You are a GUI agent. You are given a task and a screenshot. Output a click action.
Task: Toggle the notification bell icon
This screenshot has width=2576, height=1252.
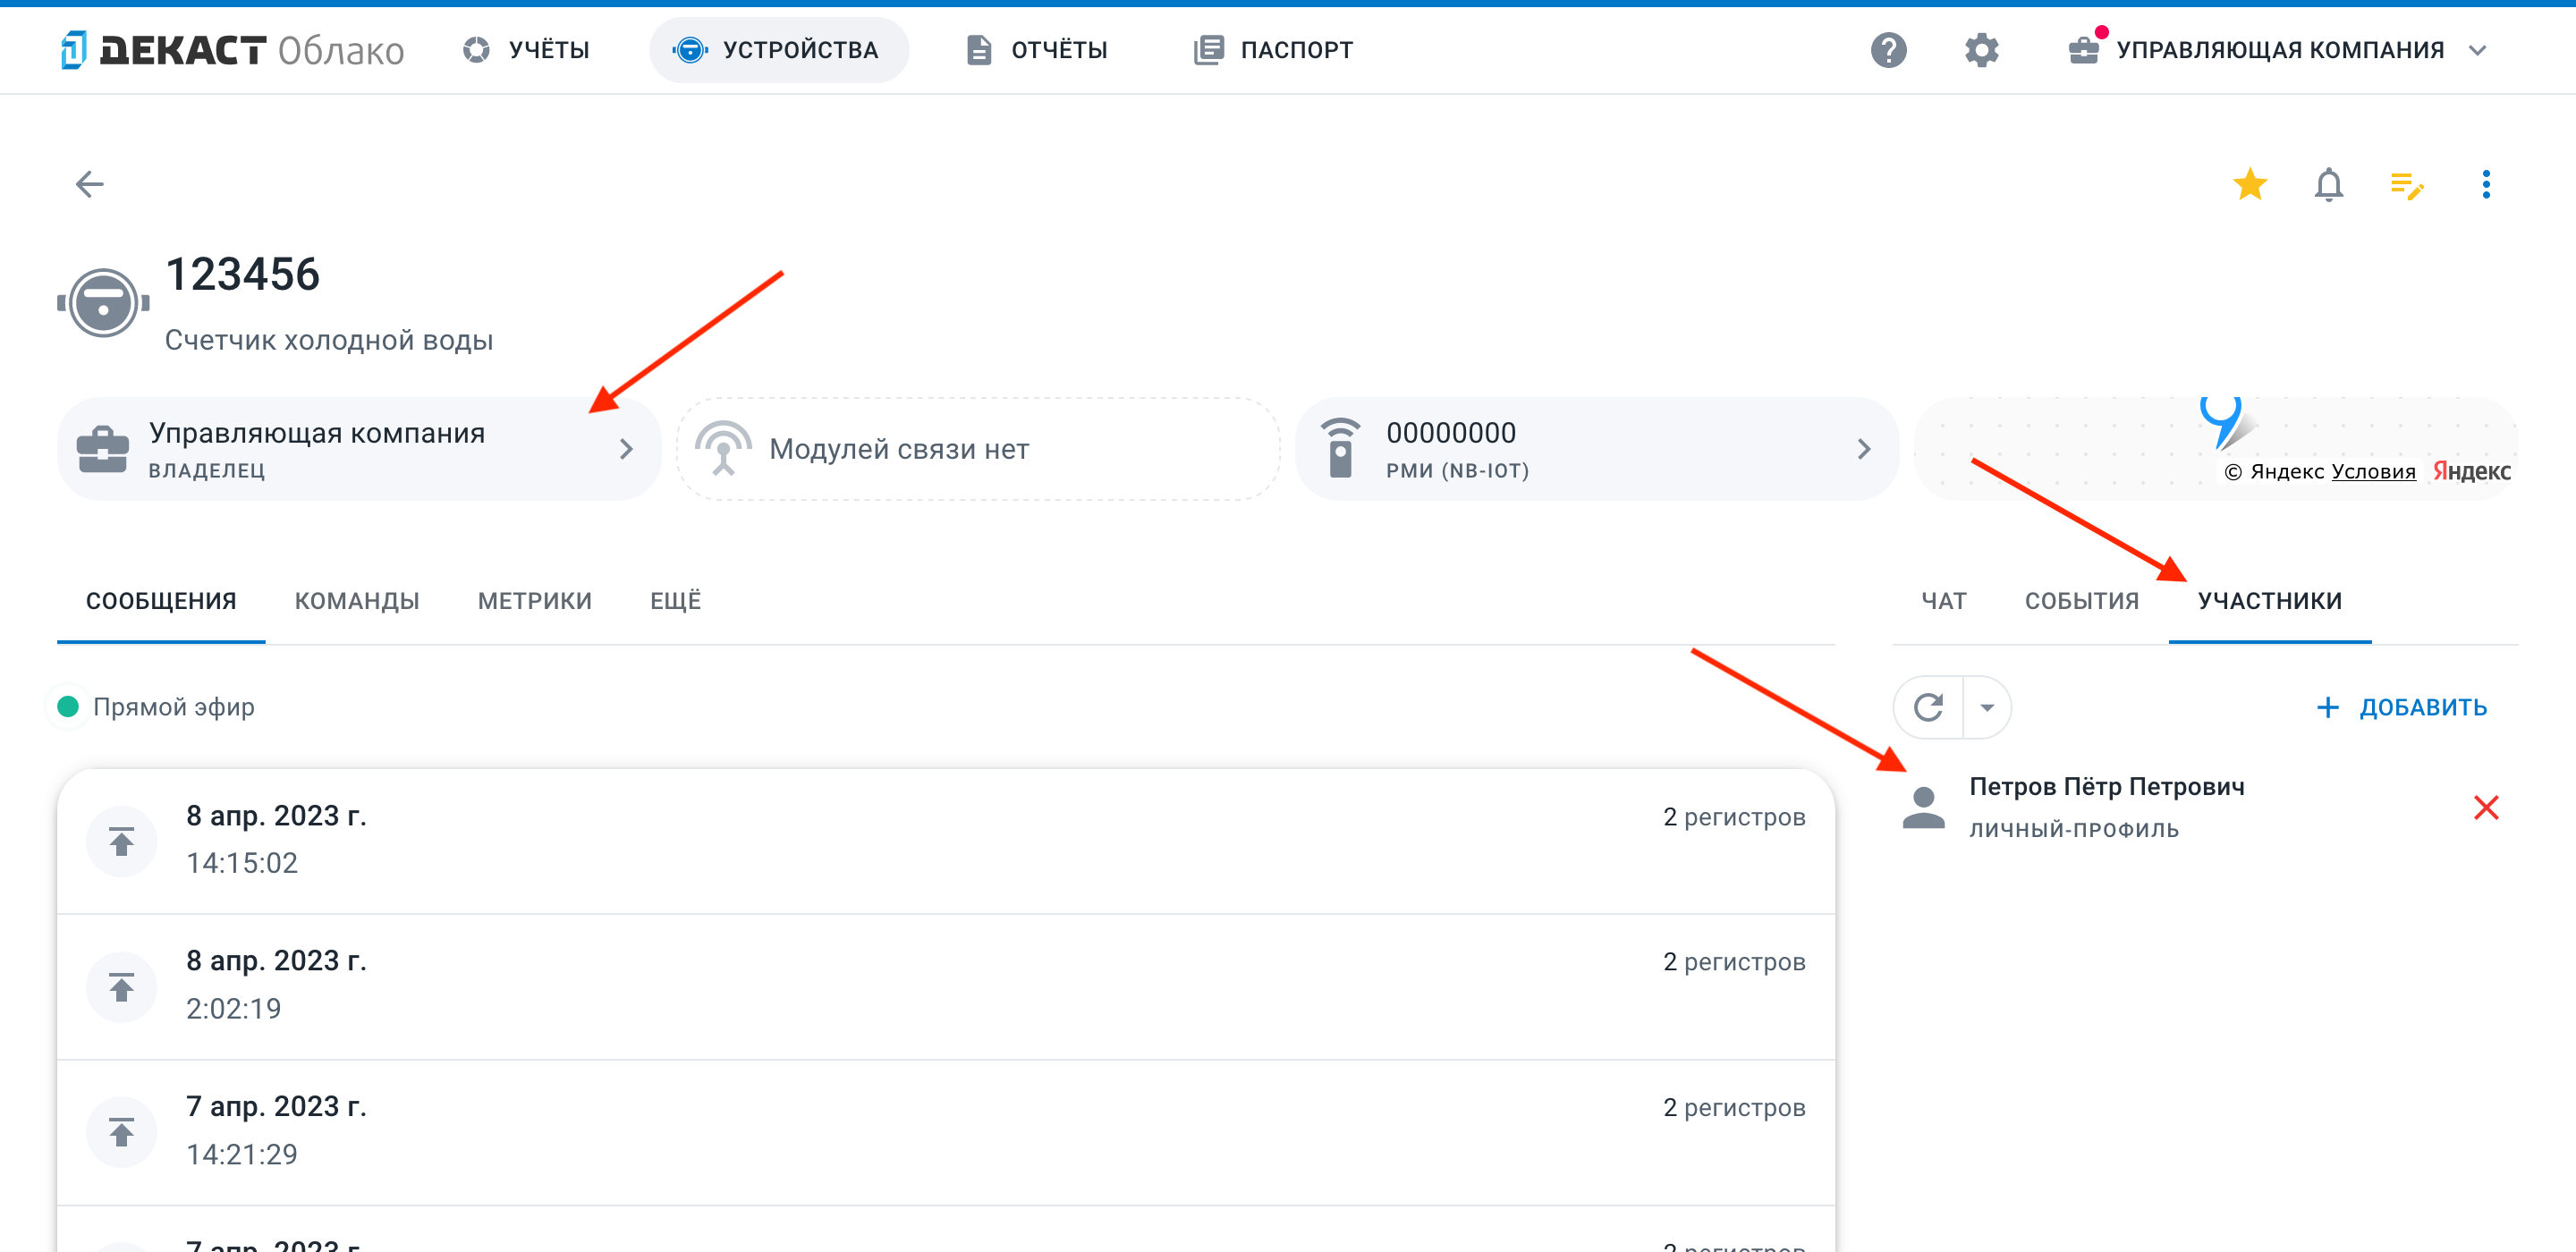pyautogui.click(x=2328, y=184)
